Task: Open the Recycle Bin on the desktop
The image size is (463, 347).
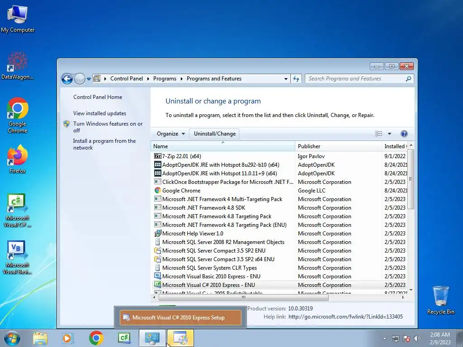Action: point(440,300)
